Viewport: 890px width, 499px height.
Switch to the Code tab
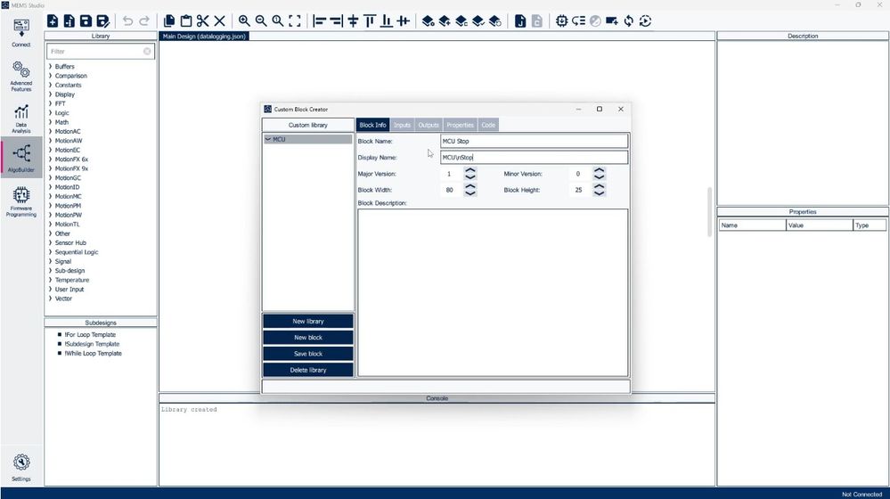pos(488,125)
